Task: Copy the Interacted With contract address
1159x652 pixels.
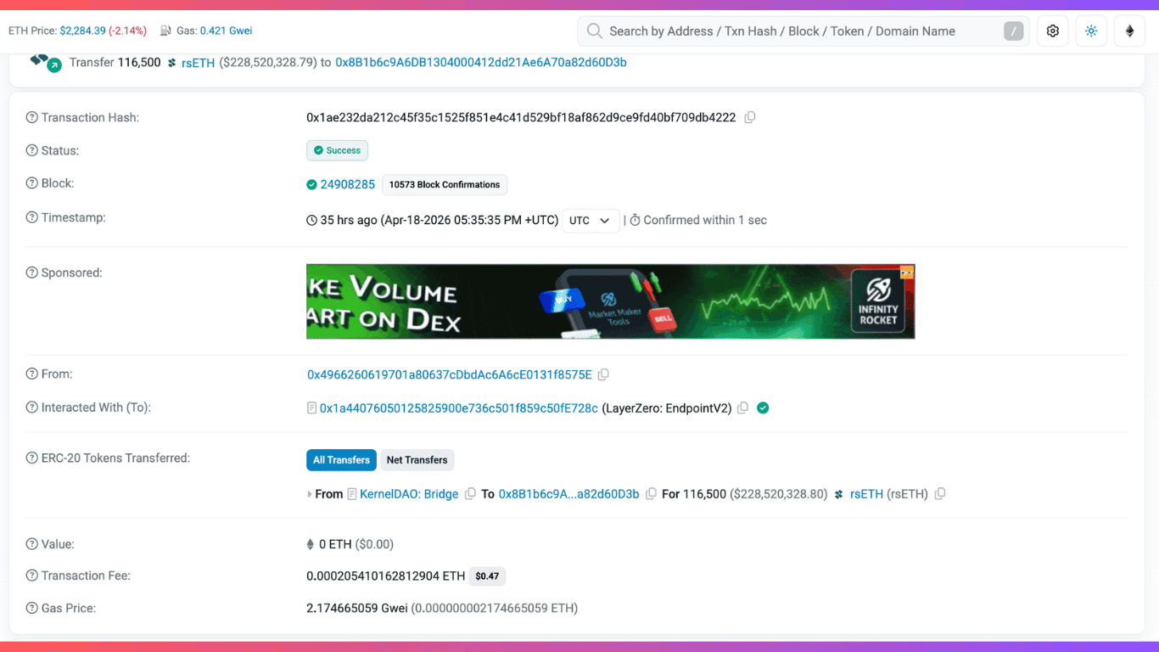Action: pyautogui.click(x=743, y=407)
